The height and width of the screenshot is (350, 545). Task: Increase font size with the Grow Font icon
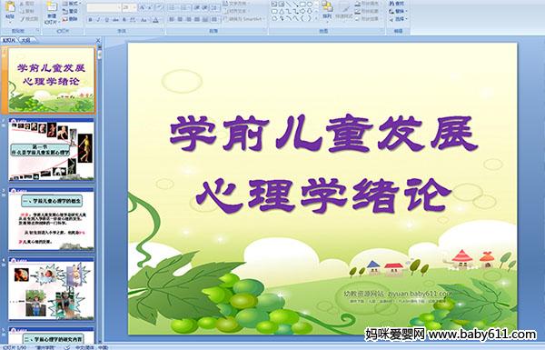click(x=143, y=7)
